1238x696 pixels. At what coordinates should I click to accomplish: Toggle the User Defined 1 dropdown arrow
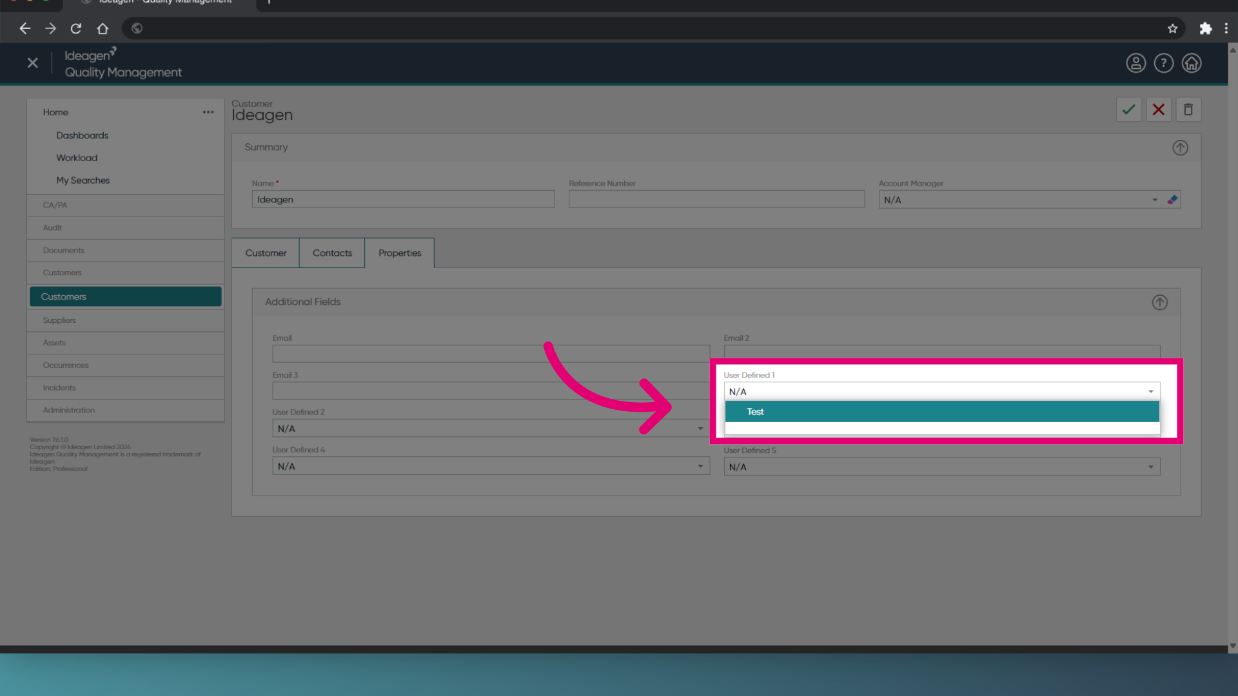point(1150,392)
